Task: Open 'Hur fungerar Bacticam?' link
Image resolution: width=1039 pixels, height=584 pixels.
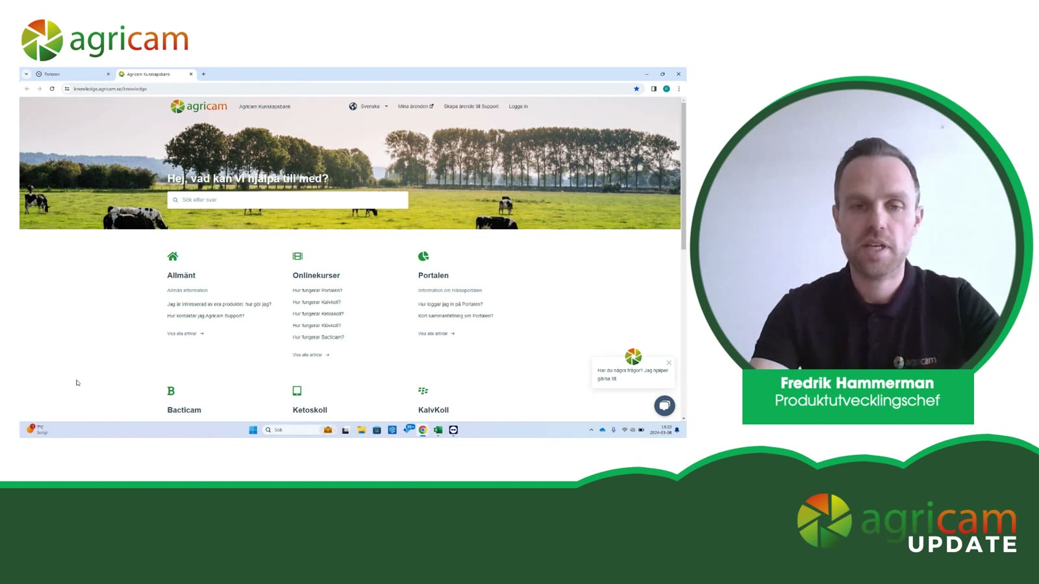Action: [x=319, y=337]
